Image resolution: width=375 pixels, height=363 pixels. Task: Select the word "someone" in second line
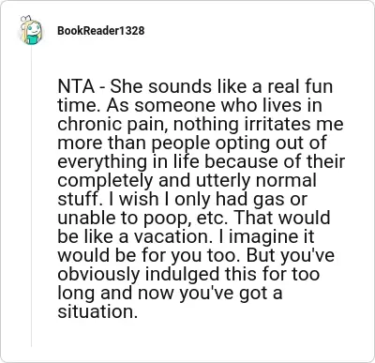pyautogui.click(x=176, y=105)
